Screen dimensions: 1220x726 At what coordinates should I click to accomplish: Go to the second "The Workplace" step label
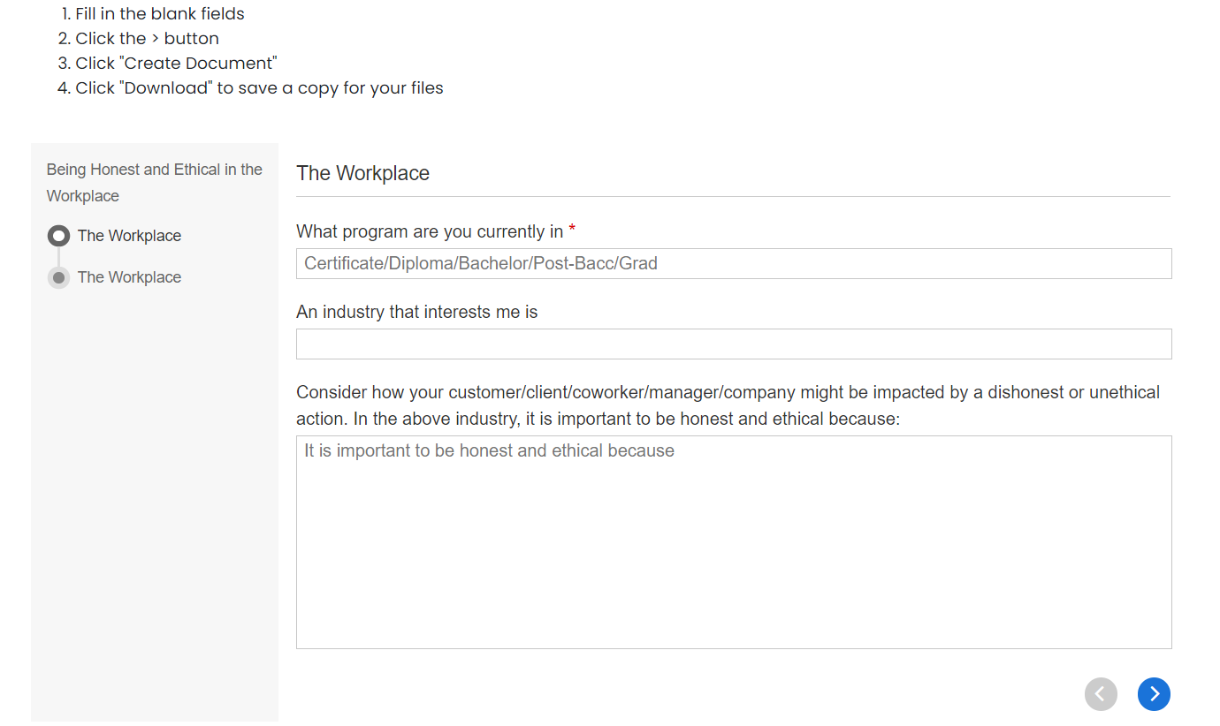pos(129,277)
